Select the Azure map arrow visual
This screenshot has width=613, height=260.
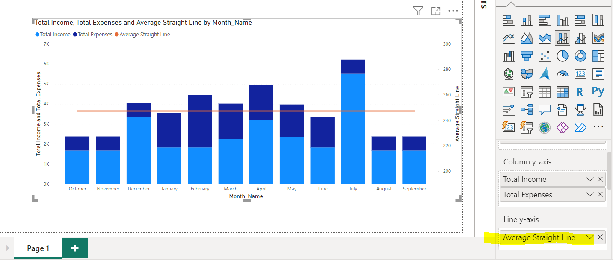544,74
